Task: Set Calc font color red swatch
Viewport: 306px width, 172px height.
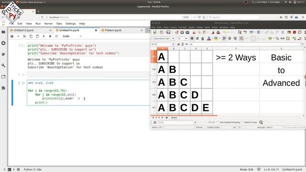Action: [x=208, y=38]
